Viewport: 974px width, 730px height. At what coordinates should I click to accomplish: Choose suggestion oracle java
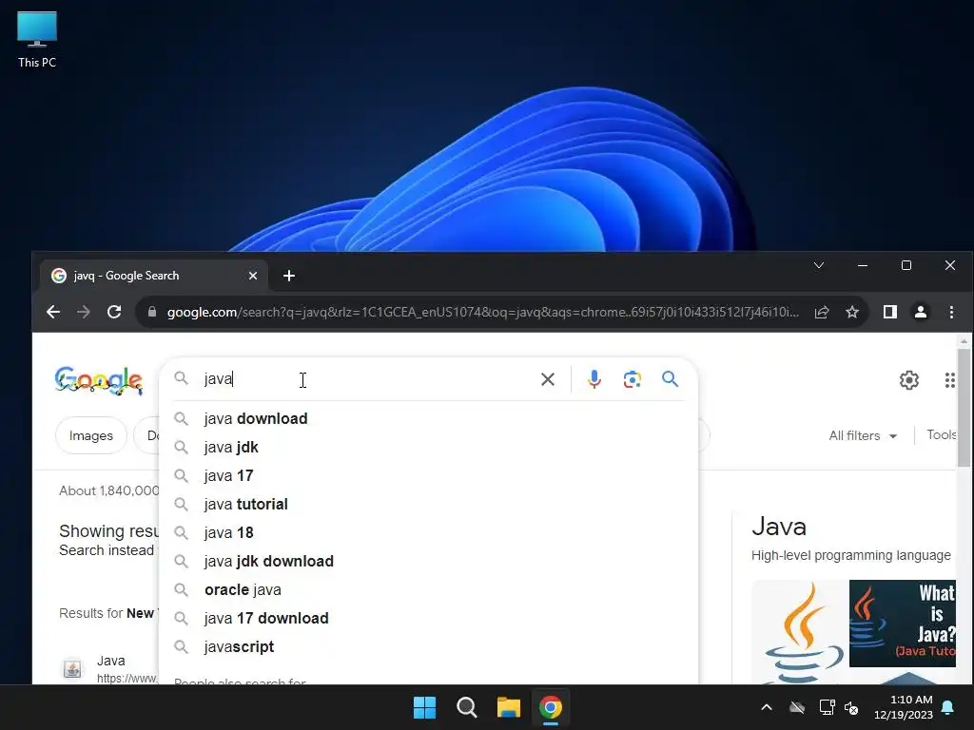429,589
